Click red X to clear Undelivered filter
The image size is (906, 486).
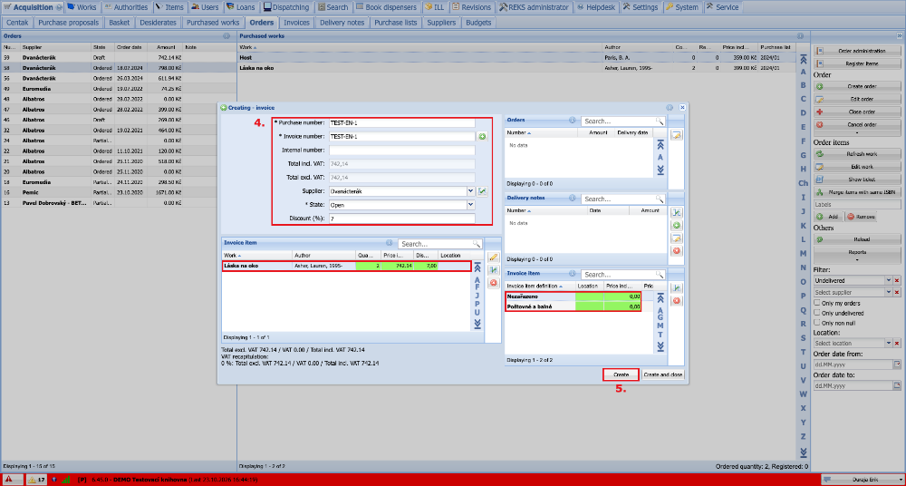tap(897, 280)
